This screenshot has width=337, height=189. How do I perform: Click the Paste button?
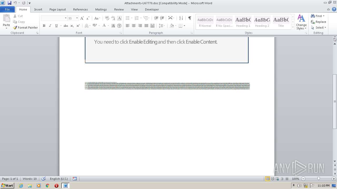click(x=6, y=22)
